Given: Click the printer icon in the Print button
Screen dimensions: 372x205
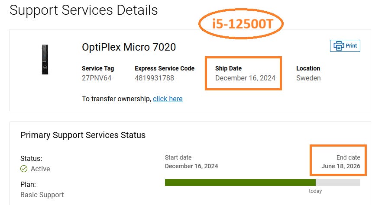Looking at the screenshot, I should pos(339,45).
